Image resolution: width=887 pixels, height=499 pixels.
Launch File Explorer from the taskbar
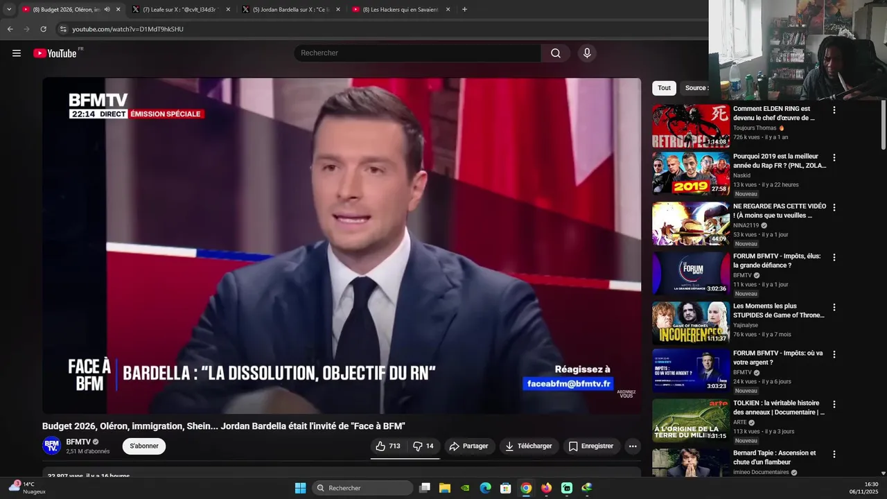[445, 488]
